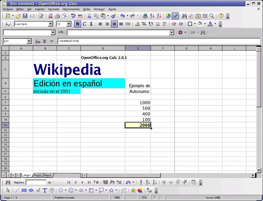Select column E header

[138, 49]
